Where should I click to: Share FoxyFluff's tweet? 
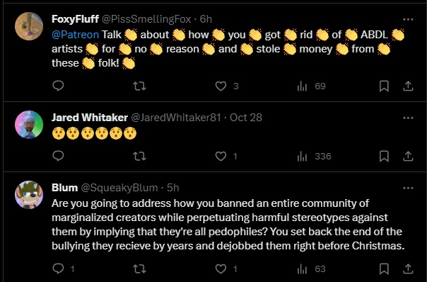408,86
